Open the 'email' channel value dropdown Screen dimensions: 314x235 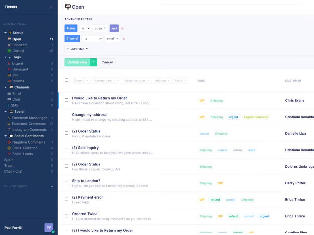(x=112, y=39)
